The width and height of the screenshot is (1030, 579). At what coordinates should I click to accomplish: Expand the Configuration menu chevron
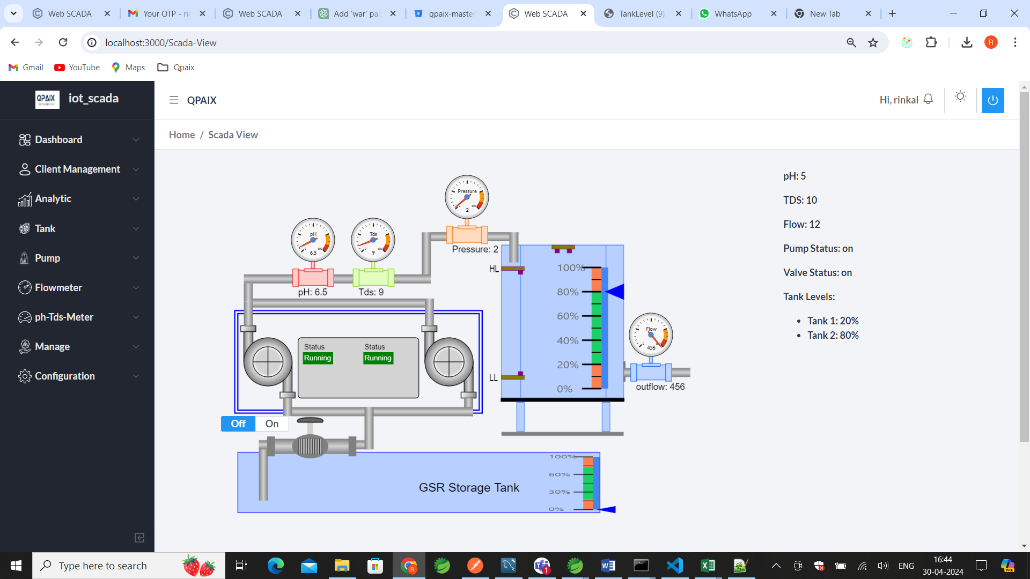[136, 376]
